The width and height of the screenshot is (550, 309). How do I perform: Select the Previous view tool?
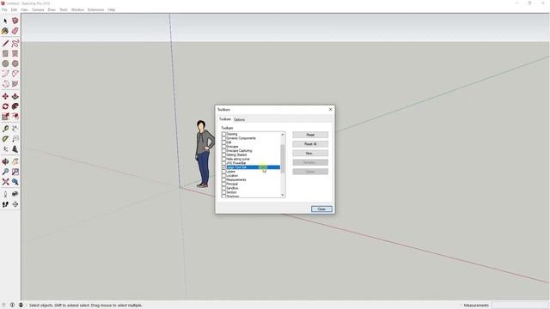click(x=15, y=182)
